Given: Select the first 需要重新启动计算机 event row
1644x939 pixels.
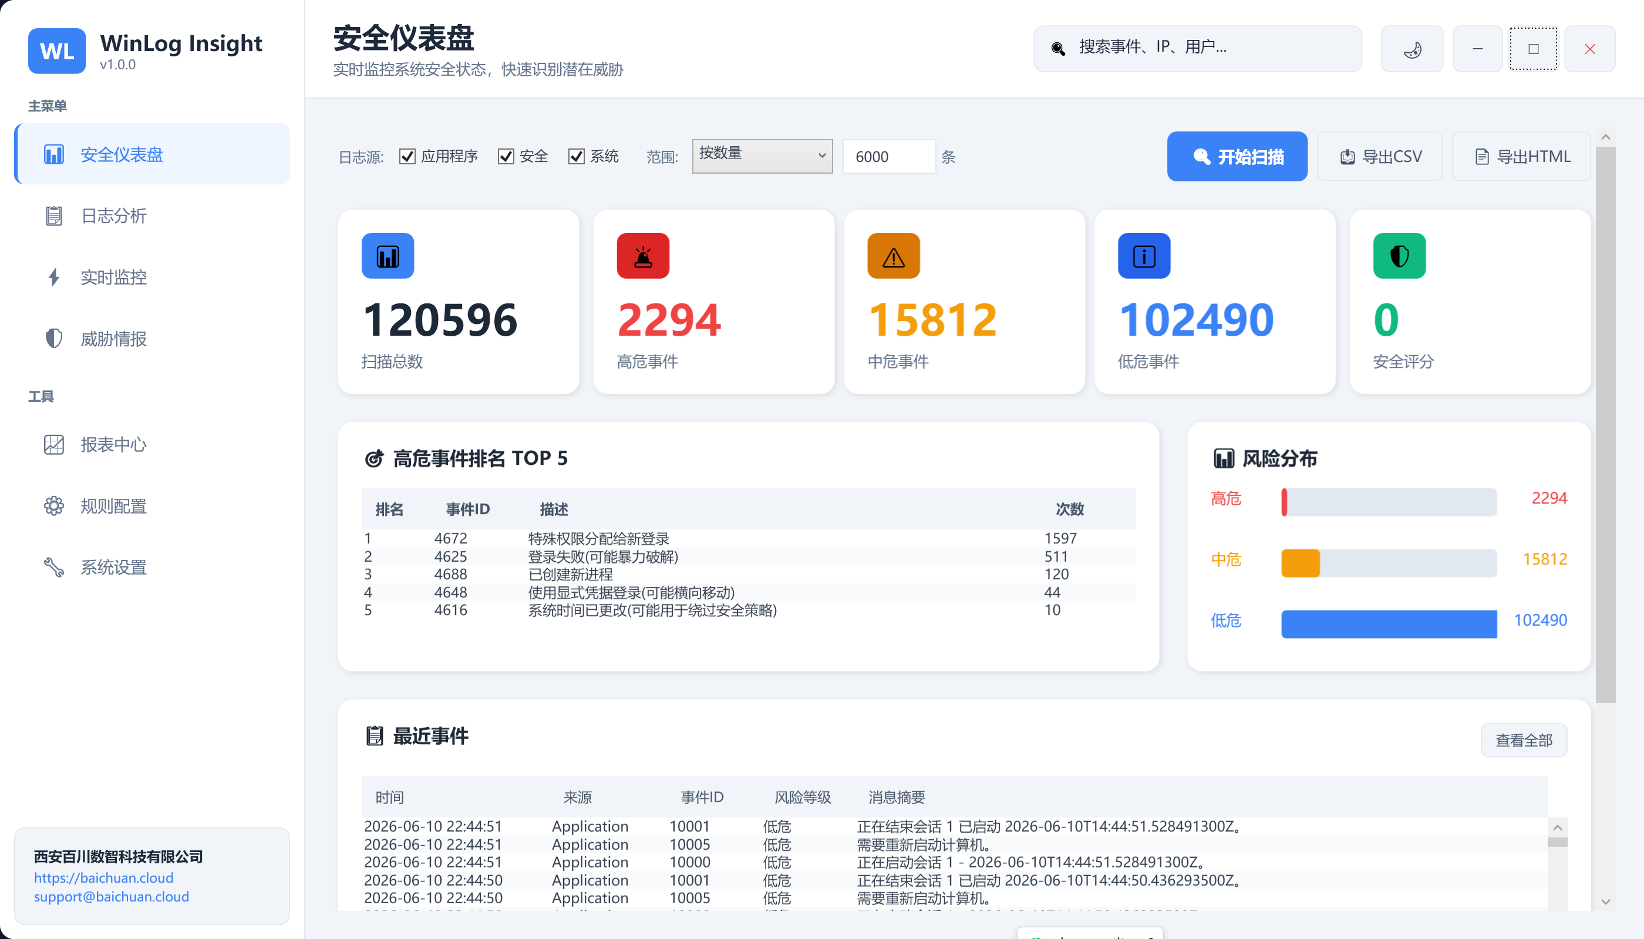Looking at the screenshot, I should (x=954, y=844).
